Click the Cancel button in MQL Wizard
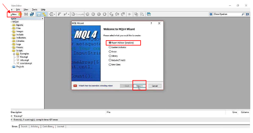This screenshot has height=133, width=253. pyautogui.click(x=154, y=86)
